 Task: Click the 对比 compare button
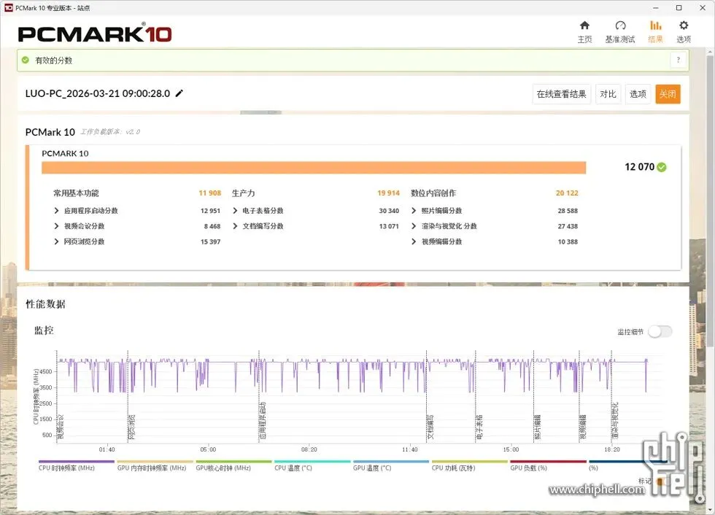click(x=608, y=94)
